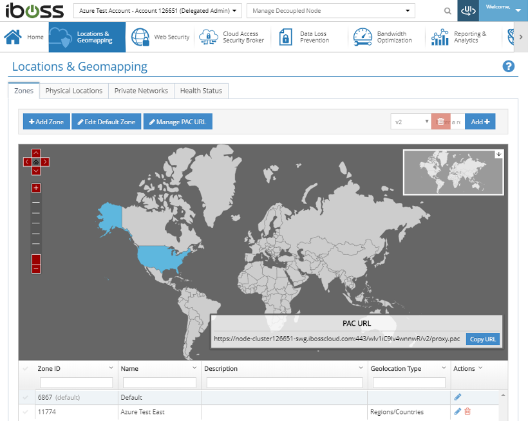Switch to the Zones tab
The image size is (528, 421).
[x=24, y=91]
